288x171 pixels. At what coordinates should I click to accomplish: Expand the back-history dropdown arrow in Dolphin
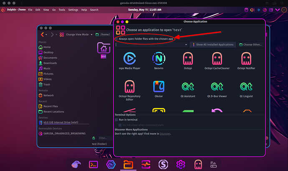click(46, 35)
